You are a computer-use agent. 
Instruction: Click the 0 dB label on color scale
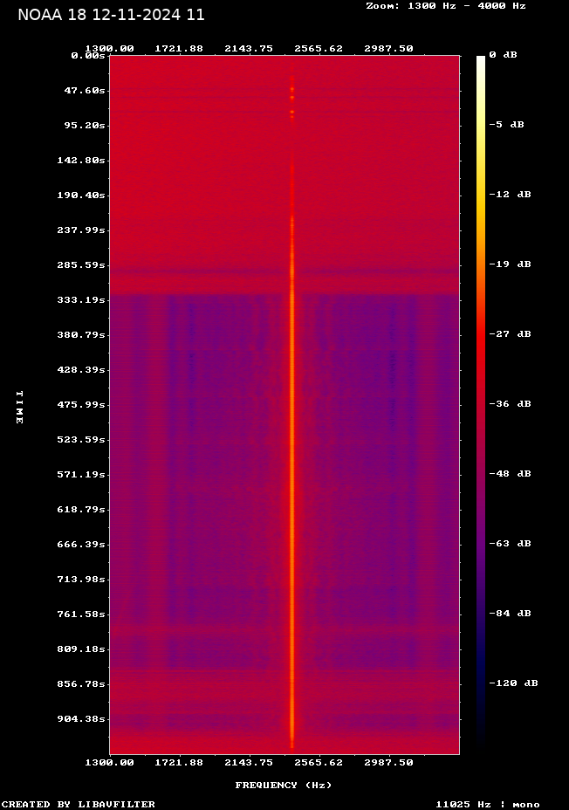[x=503, y=55]
